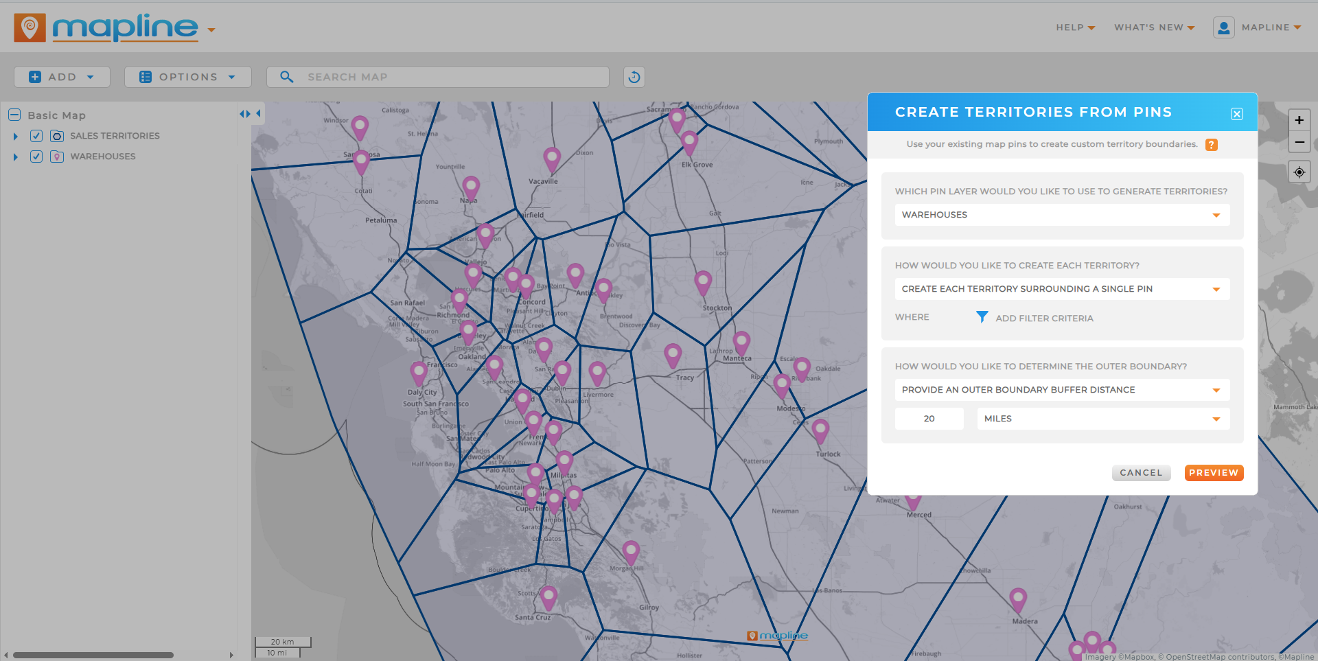The height and width of the screenshot is (661, 1318).
Task: Select the SALES TERRITORIES polygon layer icon
Action: point(56,136)
